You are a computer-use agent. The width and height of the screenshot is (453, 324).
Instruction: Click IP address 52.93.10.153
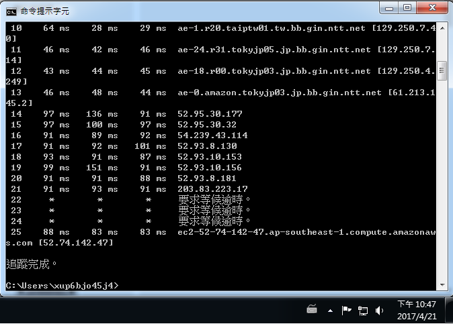210,157
